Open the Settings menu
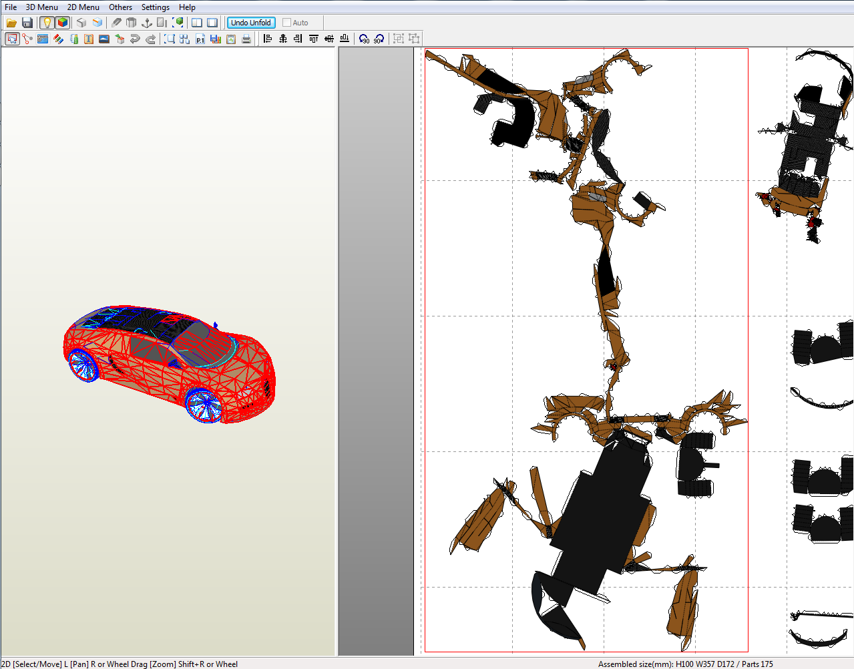The image size is (854, 669). coord(155,7)
